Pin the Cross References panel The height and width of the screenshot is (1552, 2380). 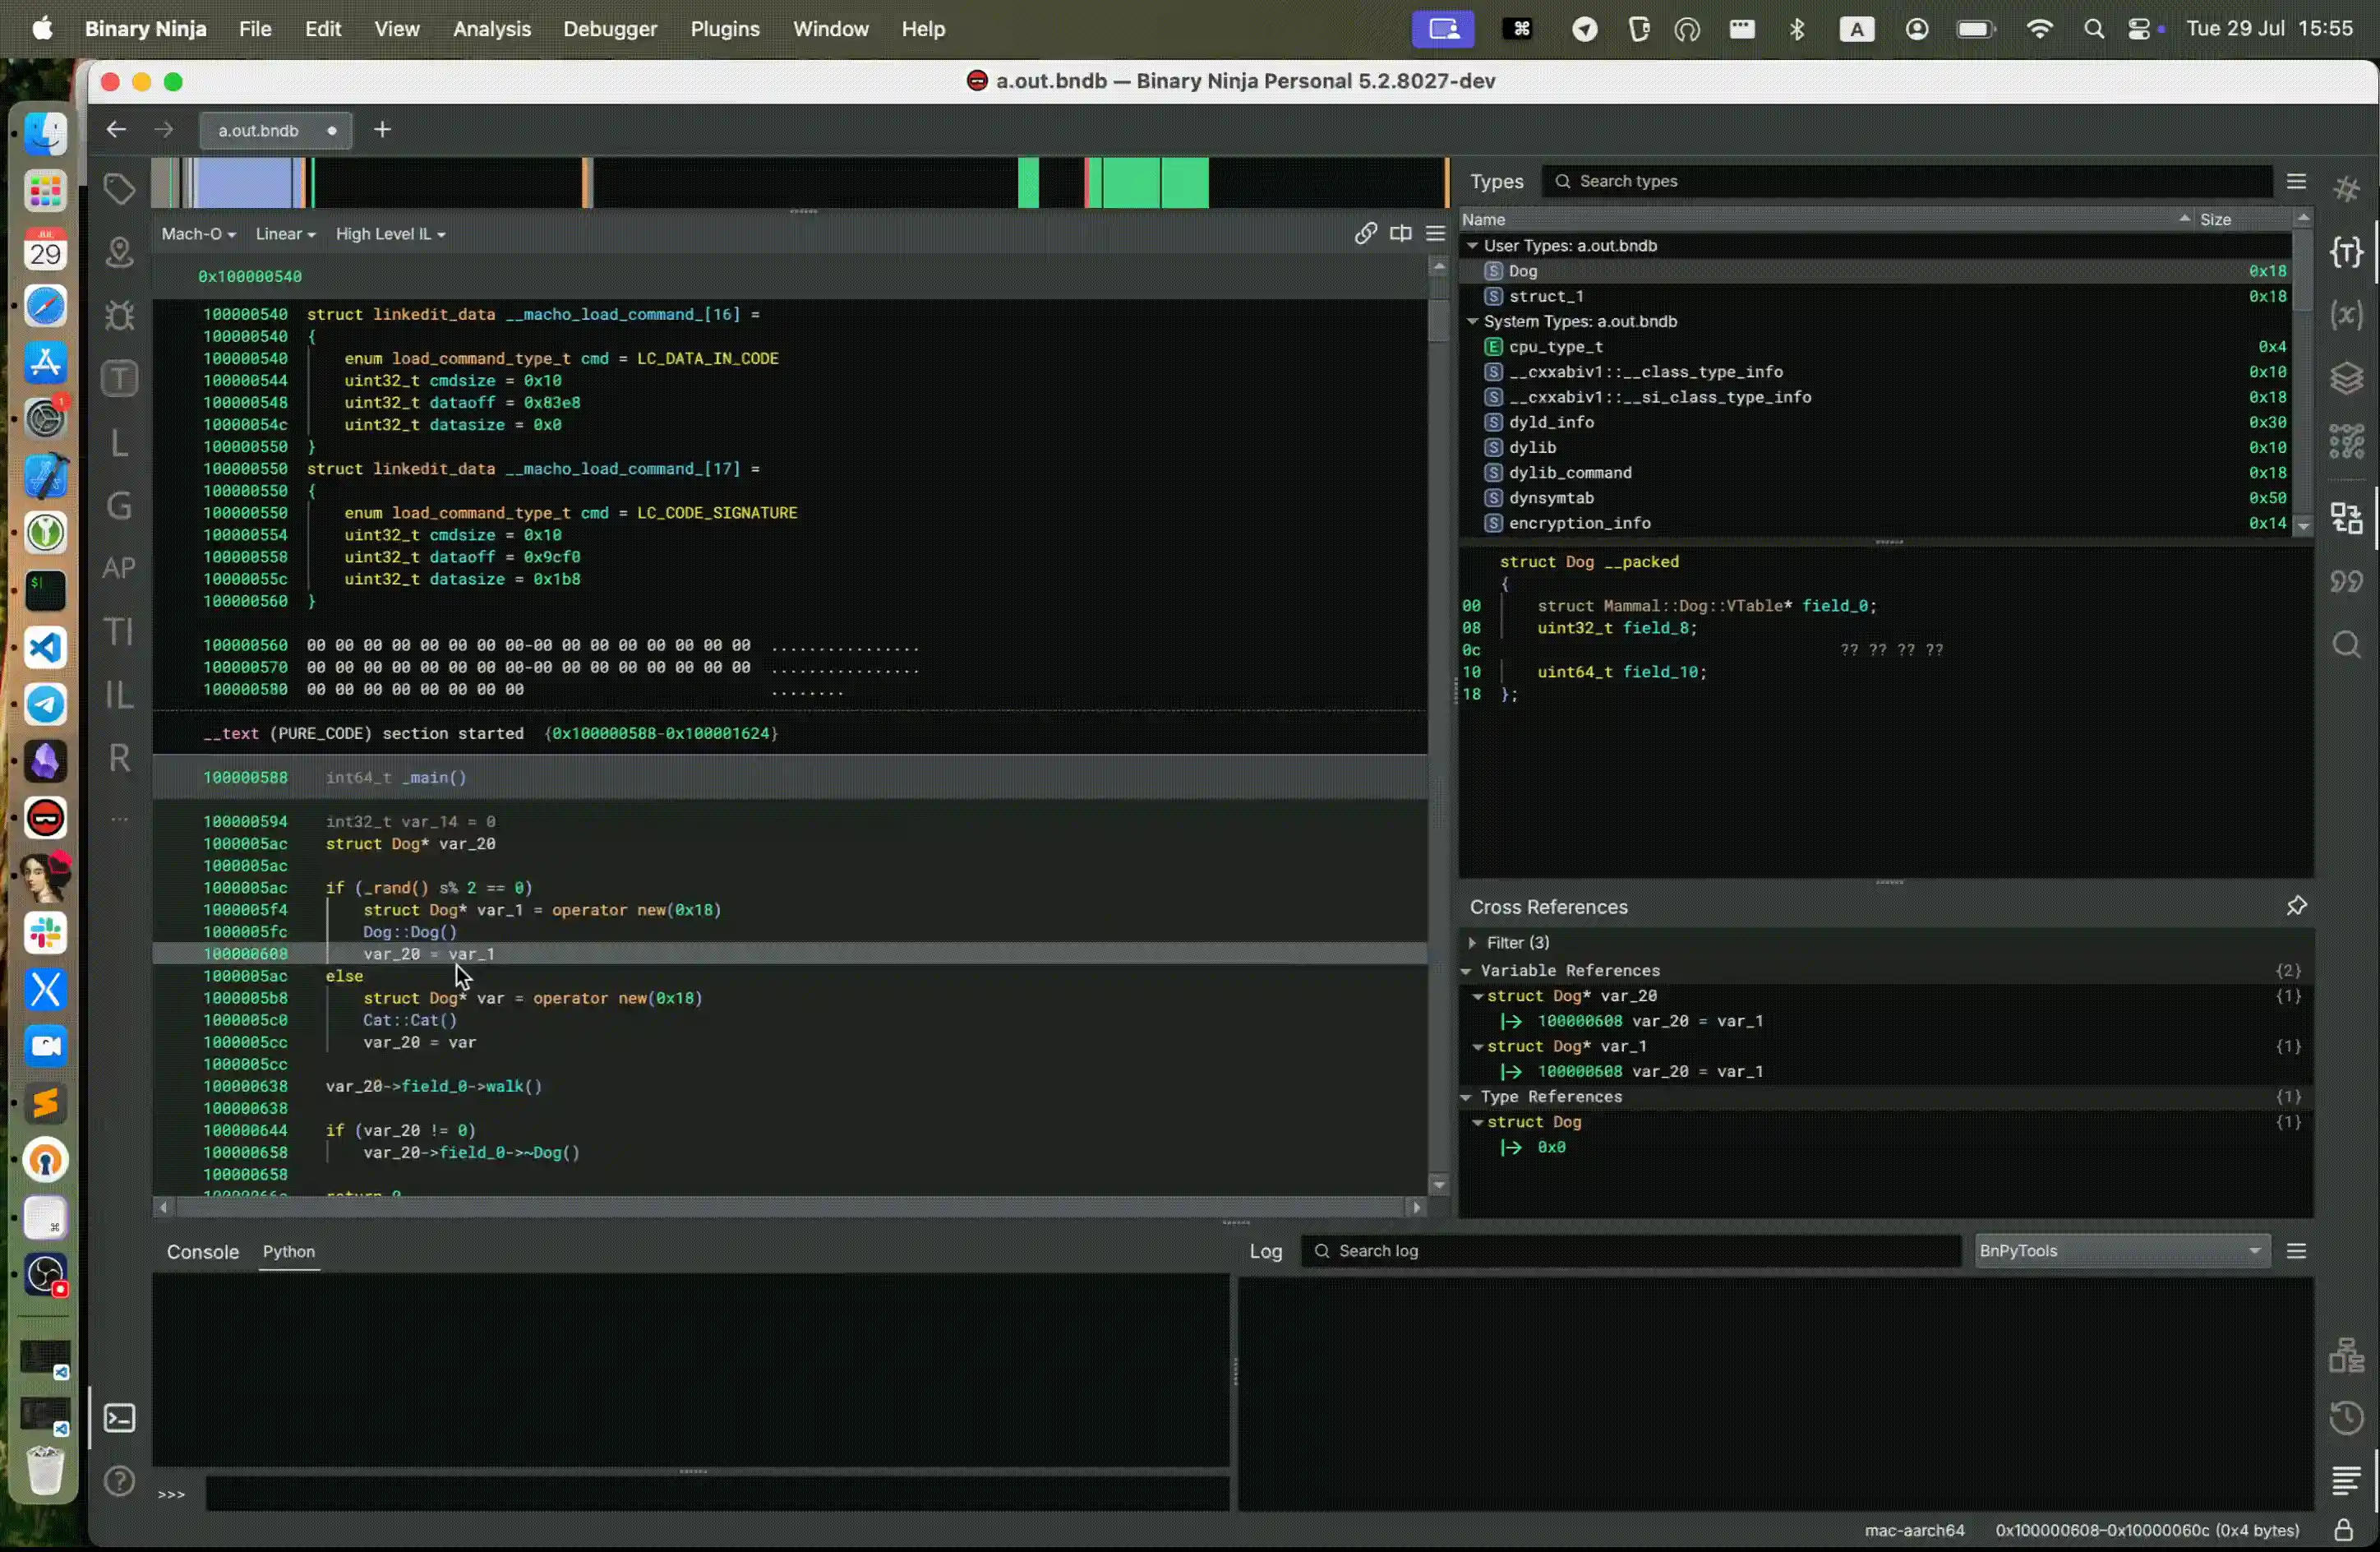point(2296,906)
